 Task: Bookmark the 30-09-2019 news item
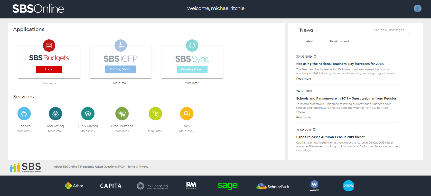click(315, 57)
